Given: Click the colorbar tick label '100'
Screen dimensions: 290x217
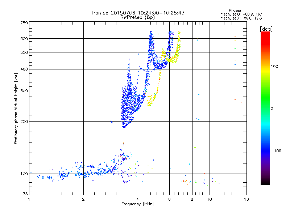Looking at the screenshot, I should [x=274, y=67].
